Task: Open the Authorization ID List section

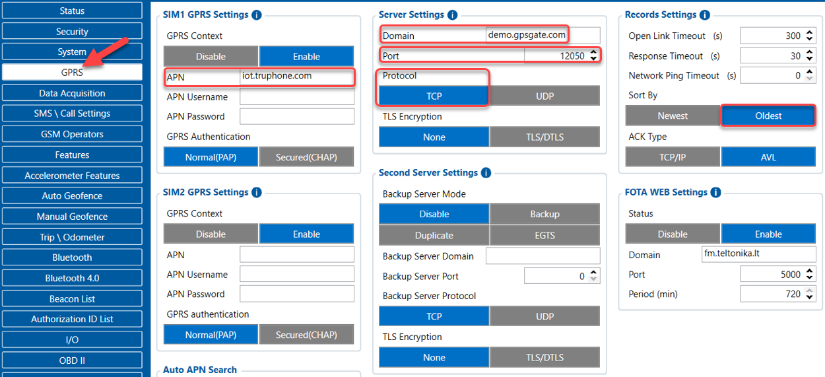Action: (x=72, y=319)
